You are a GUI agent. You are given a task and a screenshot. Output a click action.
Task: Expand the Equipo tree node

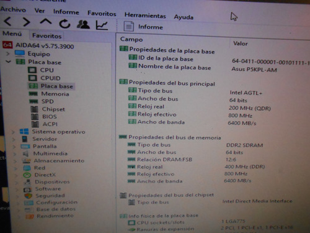(8, 53)
